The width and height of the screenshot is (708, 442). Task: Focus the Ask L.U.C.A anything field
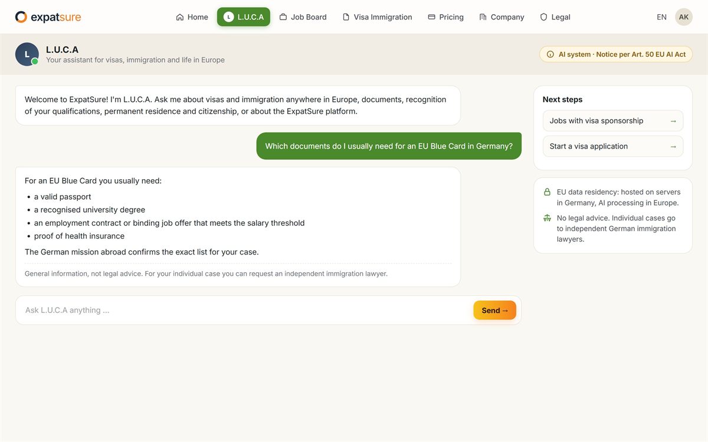pos(245,310)
